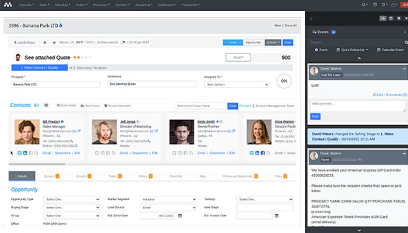408x233 pixels.
Task: Toggle Andy Smith's favorite star
Action: point(221,121)
